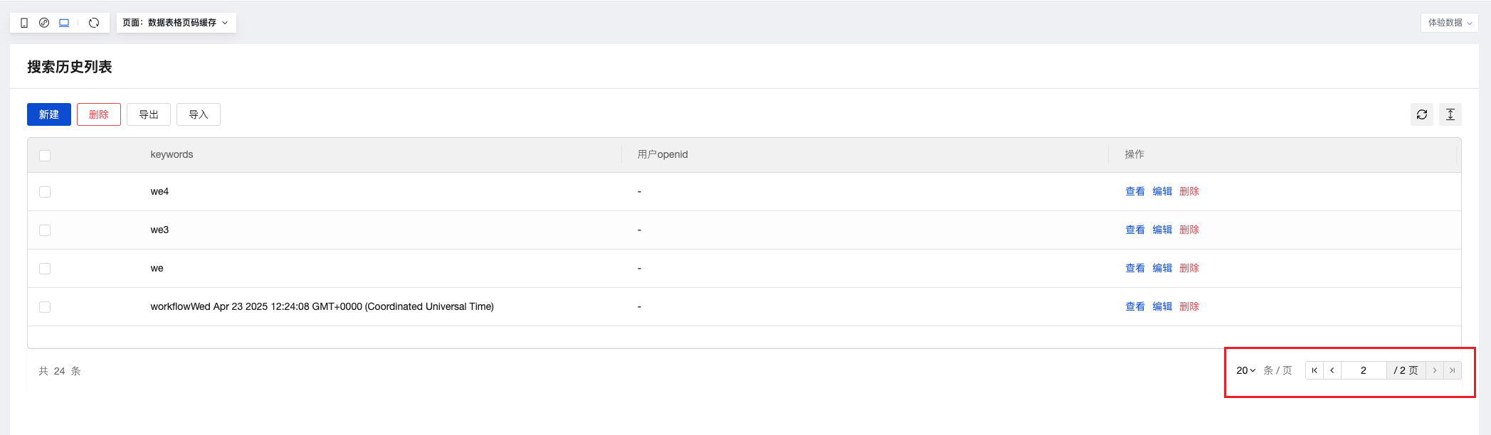The width and height of the screenshot is (1491, 435).
Task: Click the 操作 column header
Action: point(1134,154)
